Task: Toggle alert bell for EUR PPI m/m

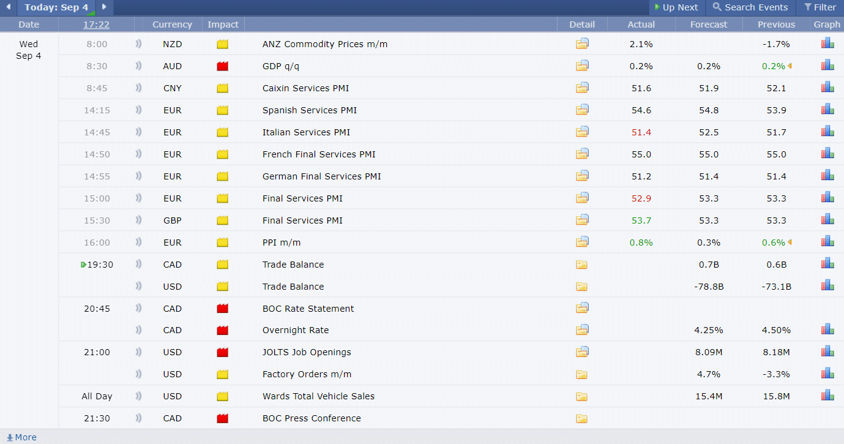Action: 138,243
